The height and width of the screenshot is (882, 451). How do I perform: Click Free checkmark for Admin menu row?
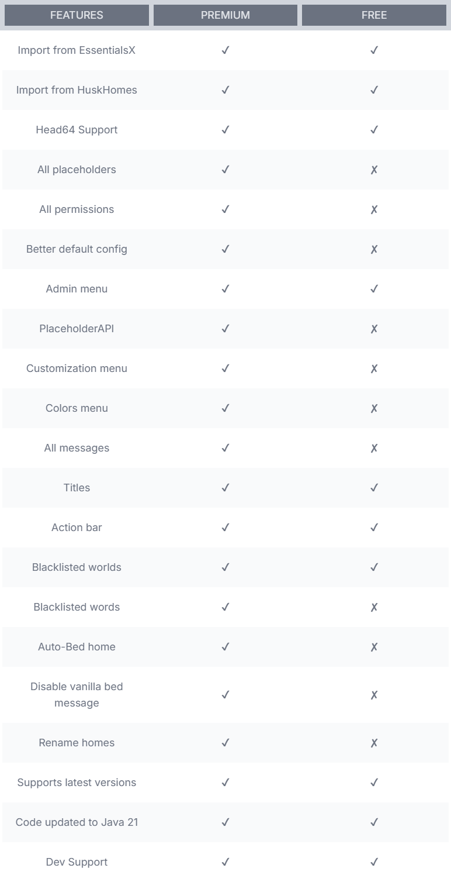374,289
